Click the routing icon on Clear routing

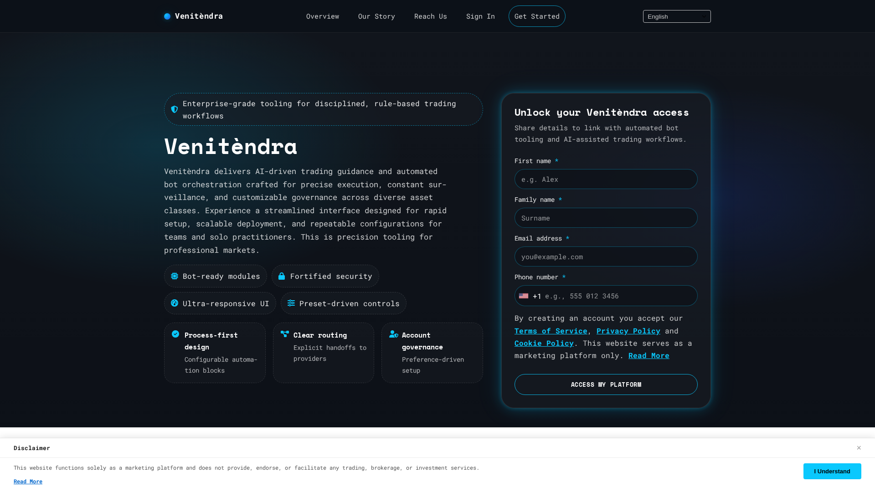(285, 334)
